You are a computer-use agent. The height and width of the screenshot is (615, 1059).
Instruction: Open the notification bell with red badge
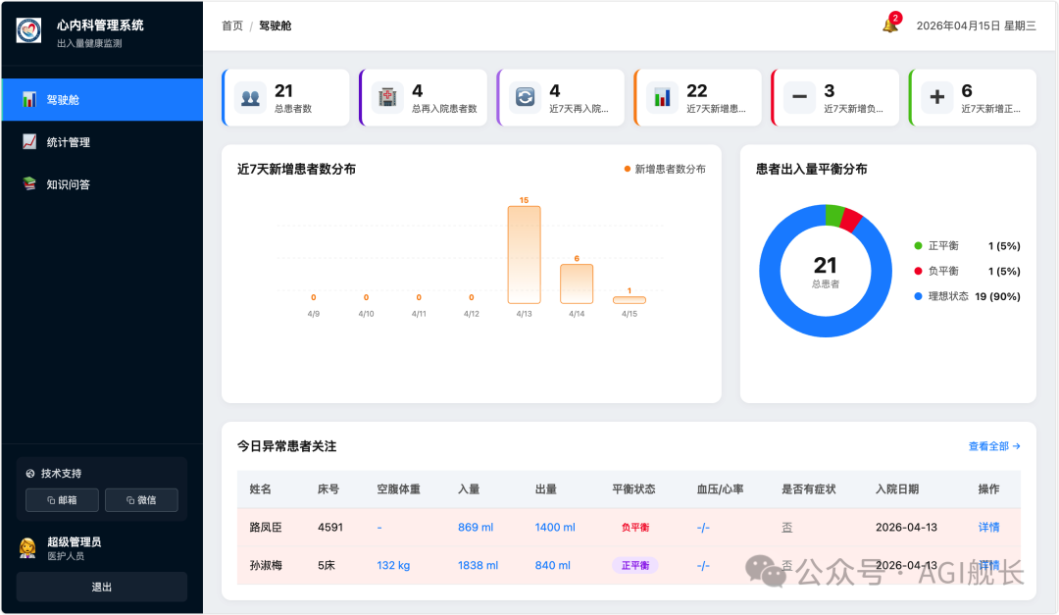click(x=888, y=26)
